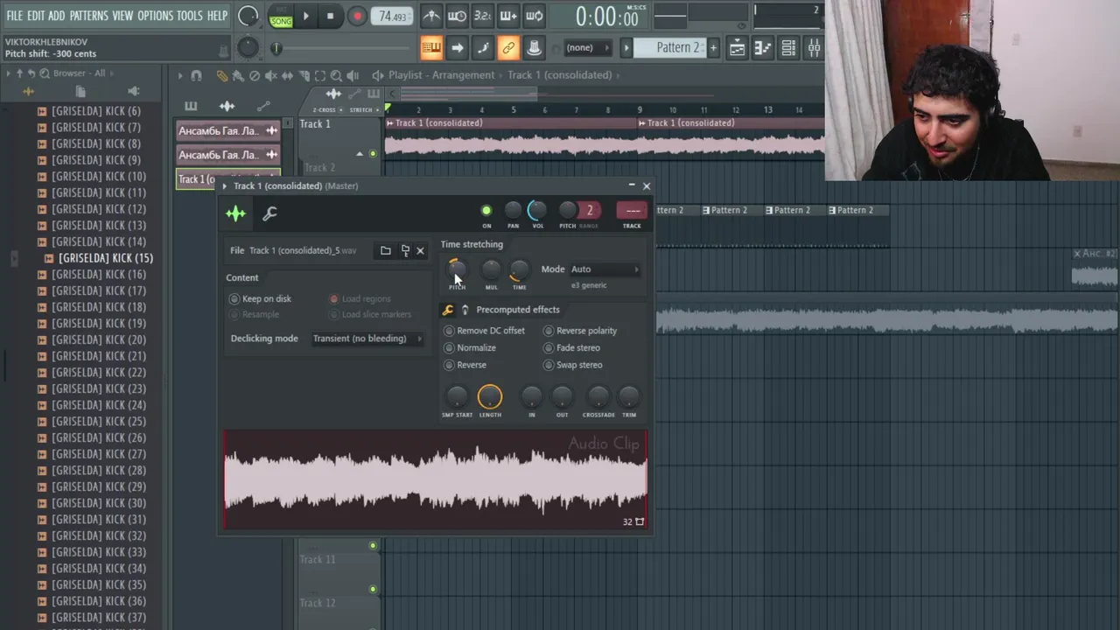Enable the Reverse option
The width and height of the screenshot is (1120, 630).
(x=465, y=365)
